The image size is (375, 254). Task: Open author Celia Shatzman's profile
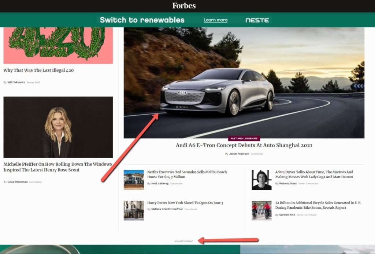18,182
